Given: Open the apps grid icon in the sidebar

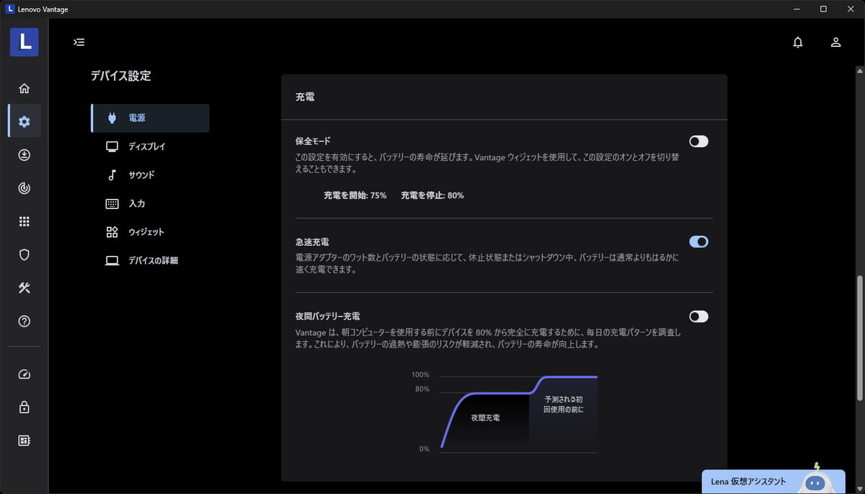Looking at the screenshot, I should (x=25, y=221).
